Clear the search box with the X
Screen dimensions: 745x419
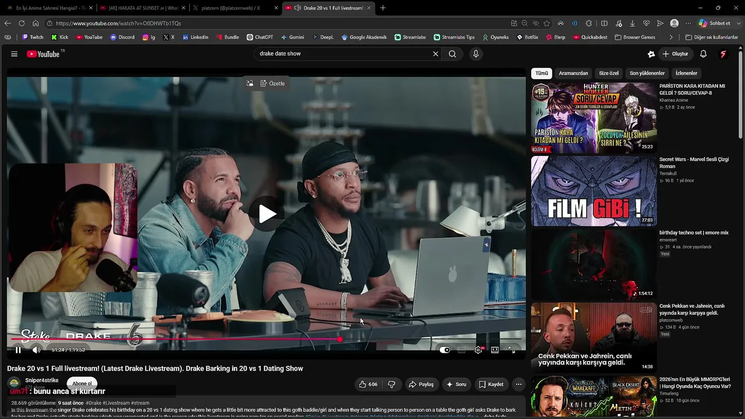coord(435,54)
